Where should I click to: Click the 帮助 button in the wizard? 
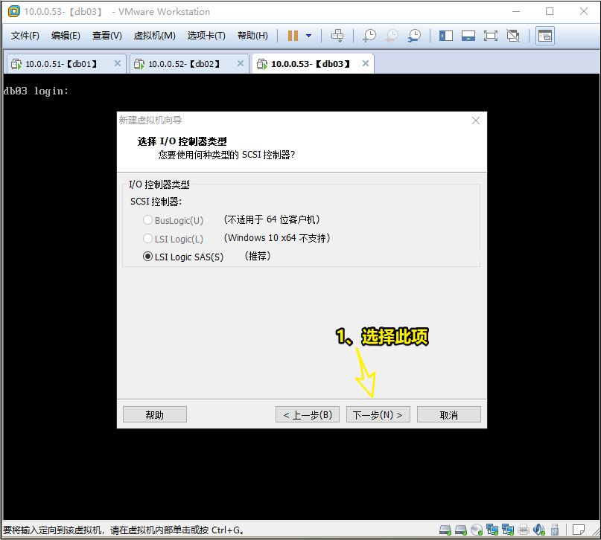click(x=155, y=414)
